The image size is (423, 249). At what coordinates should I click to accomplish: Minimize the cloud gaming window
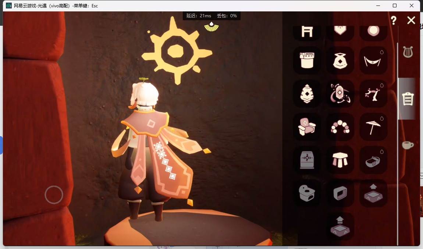click(x=378, y=6)
